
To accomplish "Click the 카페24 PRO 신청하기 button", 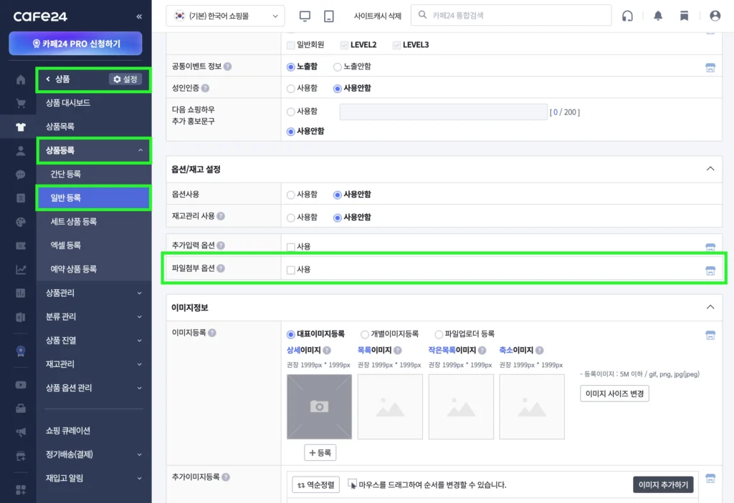I will point(75,44).
